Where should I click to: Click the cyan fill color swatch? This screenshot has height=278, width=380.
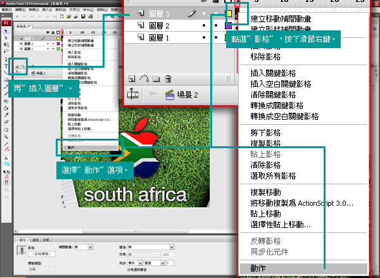point(6,164)
